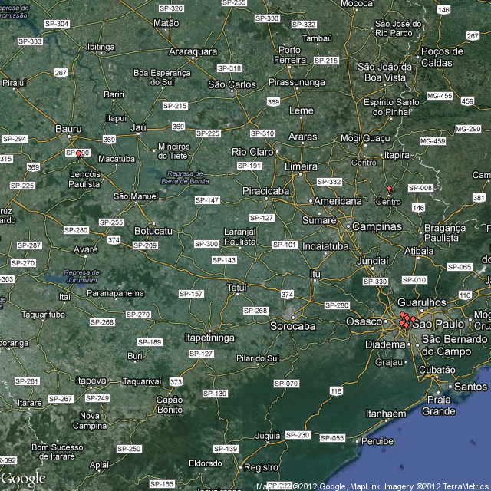Viewport: 491px width, 491px height.
Task: Click the SP-008 road shield
Action: [420, 188]
